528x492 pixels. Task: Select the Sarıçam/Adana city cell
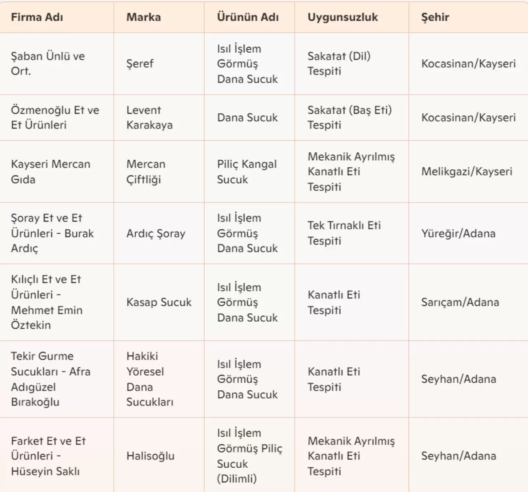click(x=460, y=302)
